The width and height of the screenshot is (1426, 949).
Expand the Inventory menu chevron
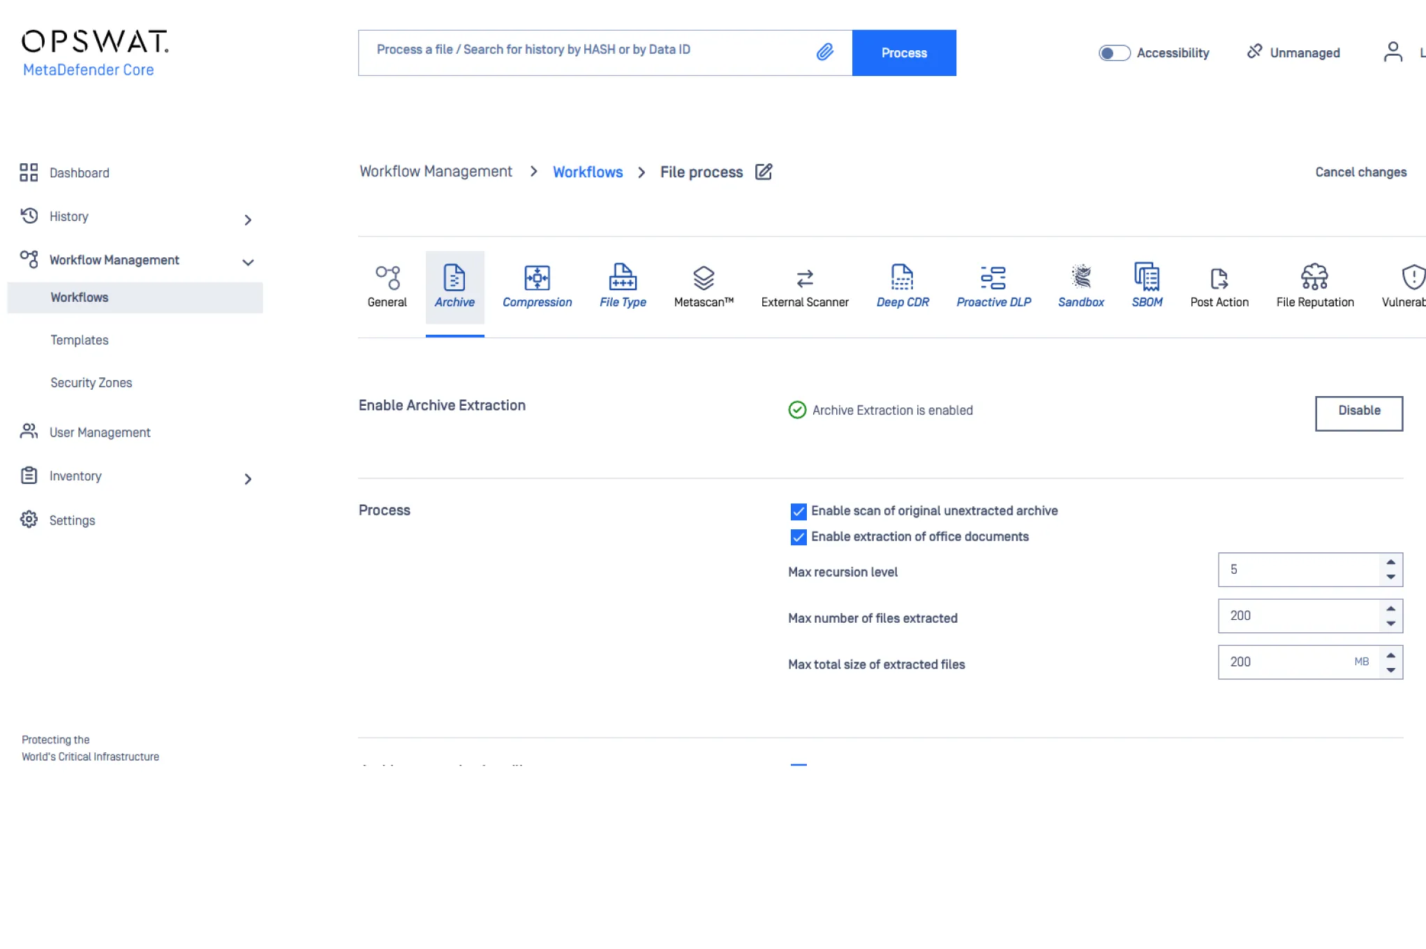(248, 479)
